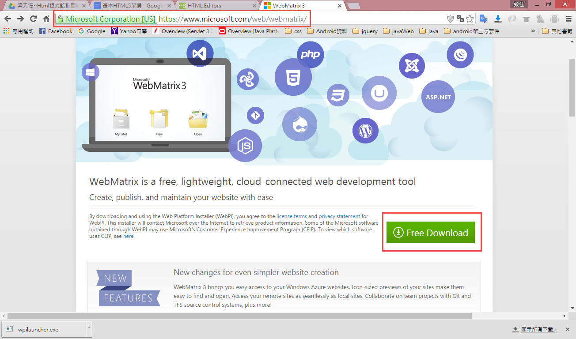576x339 pixels.
Task: Open the 應用程式 apps shortcut
Action: point(18,31)
